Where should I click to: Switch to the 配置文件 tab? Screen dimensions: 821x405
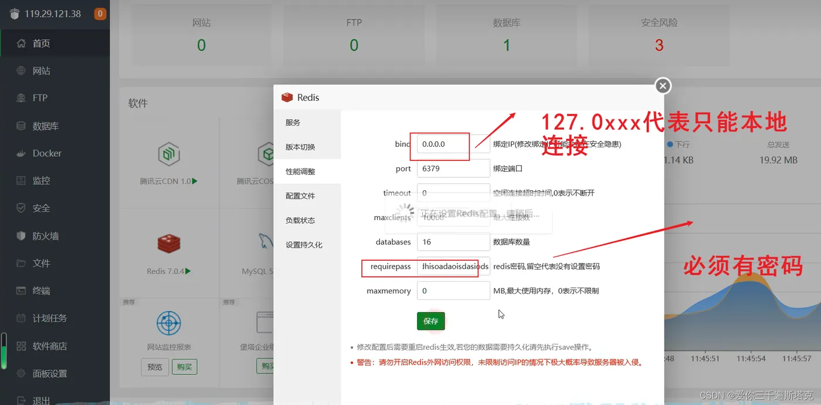point(307,195)
